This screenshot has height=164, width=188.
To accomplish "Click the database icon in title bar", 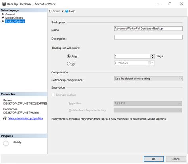I will pyautogui.click(x=4, y=4).
